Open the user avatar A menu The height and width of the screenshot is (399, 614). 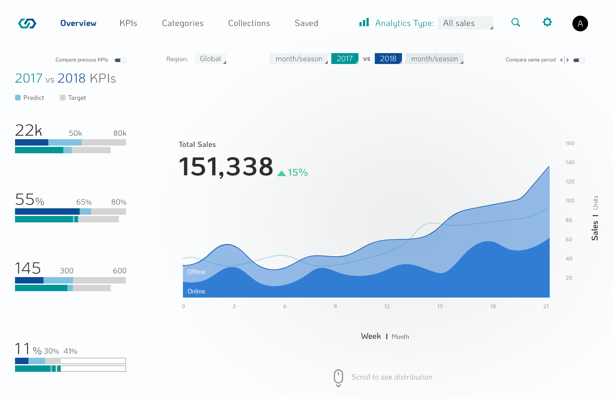tap(580, 23)
